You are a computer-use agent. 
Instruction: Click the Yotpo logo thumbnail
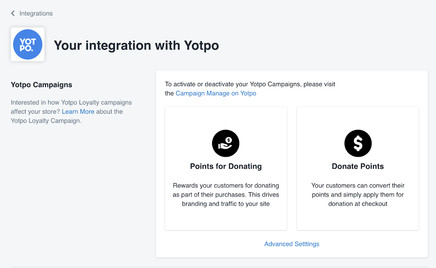click(x=27, y=44)
